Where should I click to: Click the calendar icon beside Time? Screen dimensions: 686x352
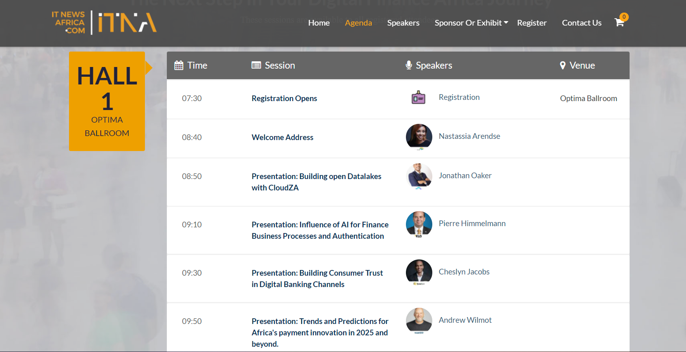tap(179, 65)
